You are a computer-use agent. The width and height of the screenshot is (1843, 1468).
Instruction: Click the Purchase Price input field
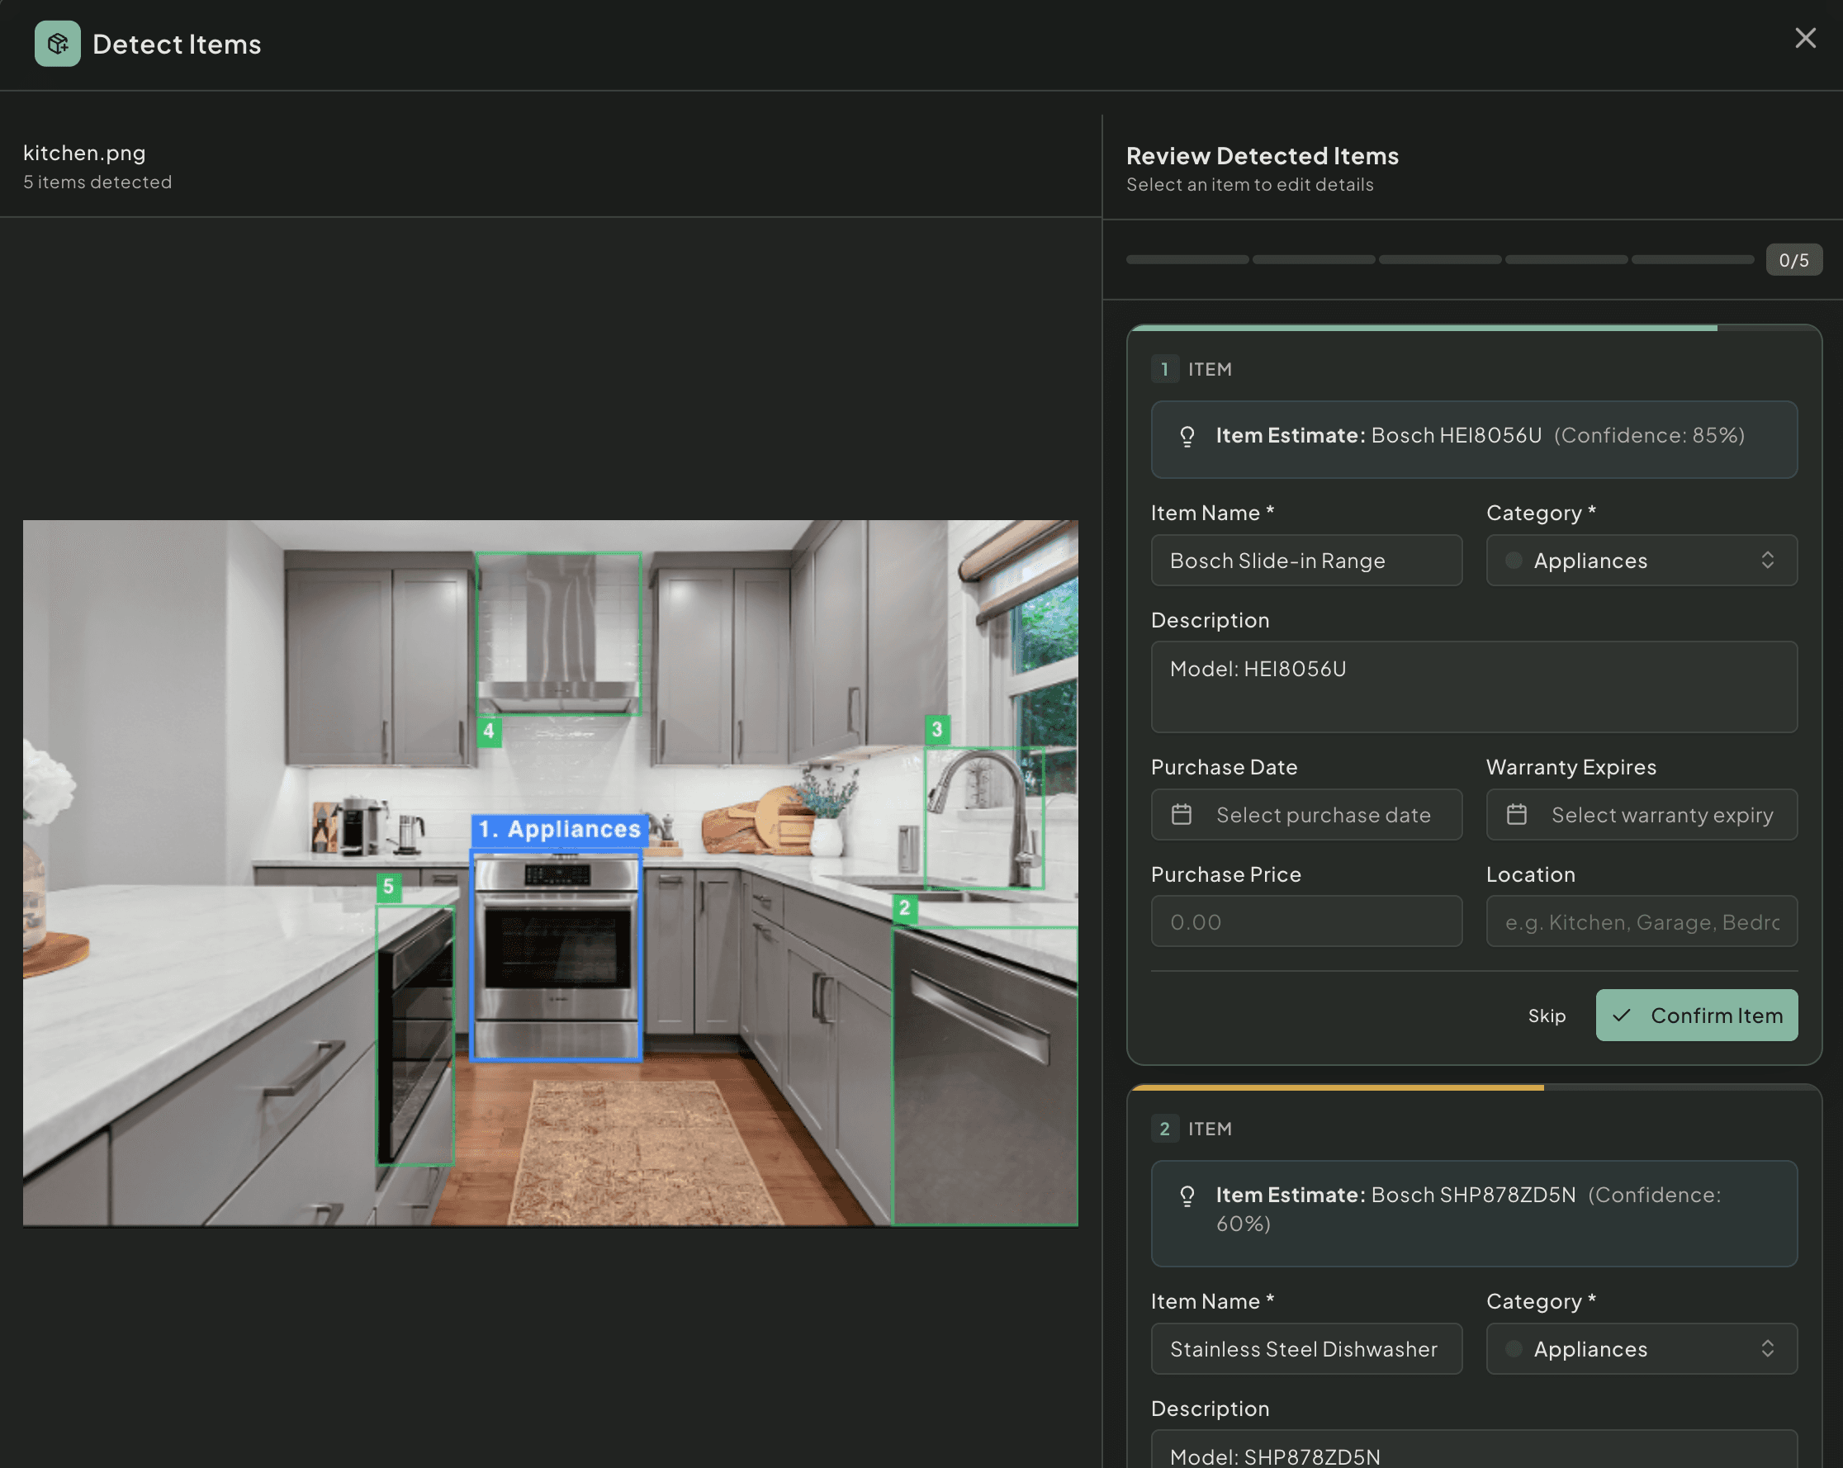point(1305,921)
